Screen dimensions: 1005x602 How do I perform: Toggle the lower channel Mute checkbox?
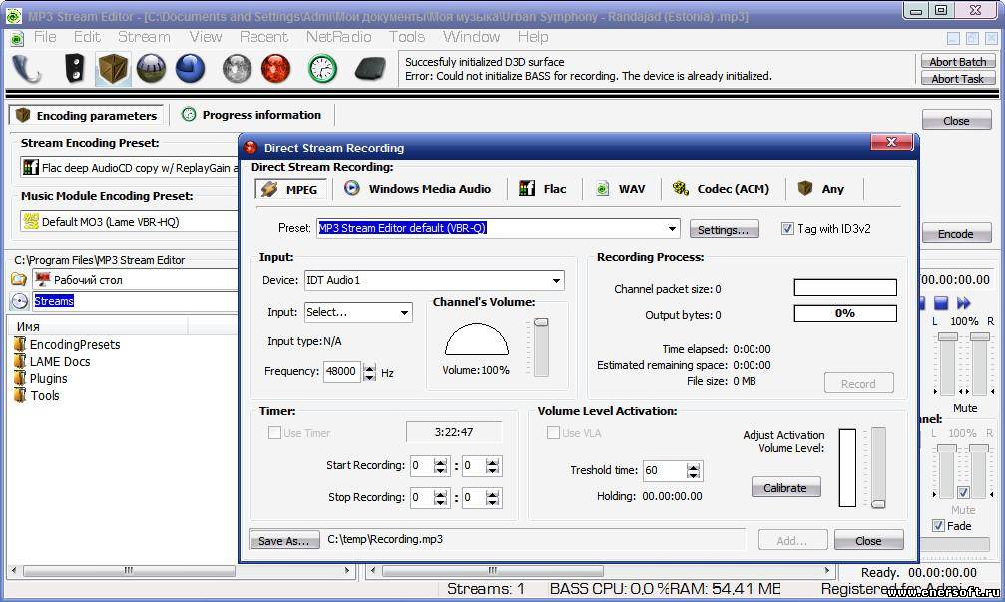pyautogui.click(x=963, y=492)
